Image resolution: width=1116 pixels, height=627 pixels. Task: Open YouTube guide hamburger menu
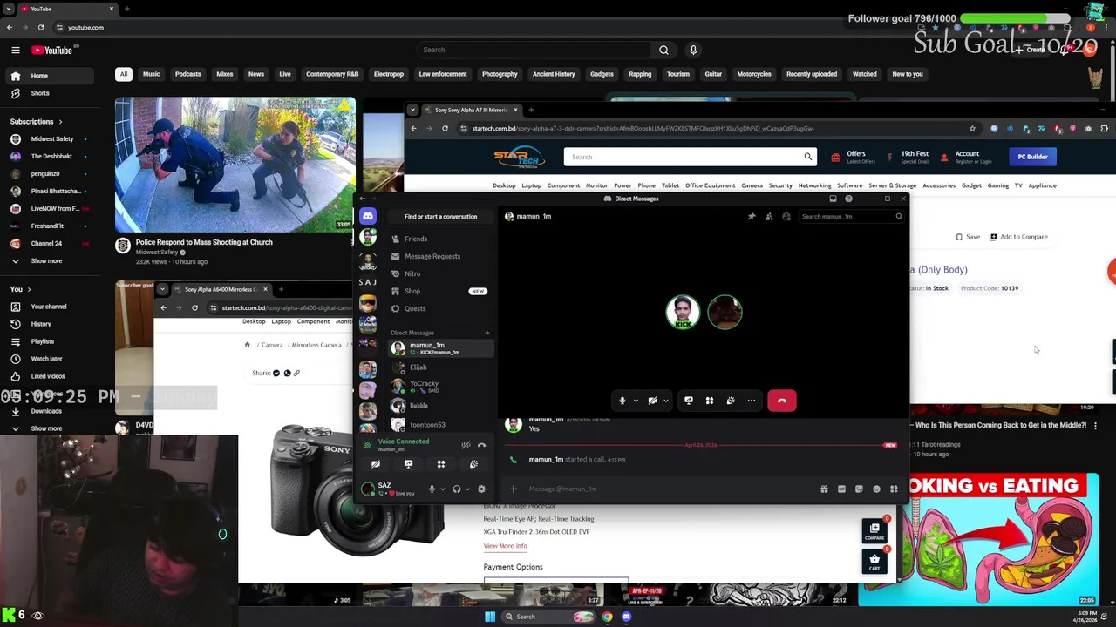(16, 50)
